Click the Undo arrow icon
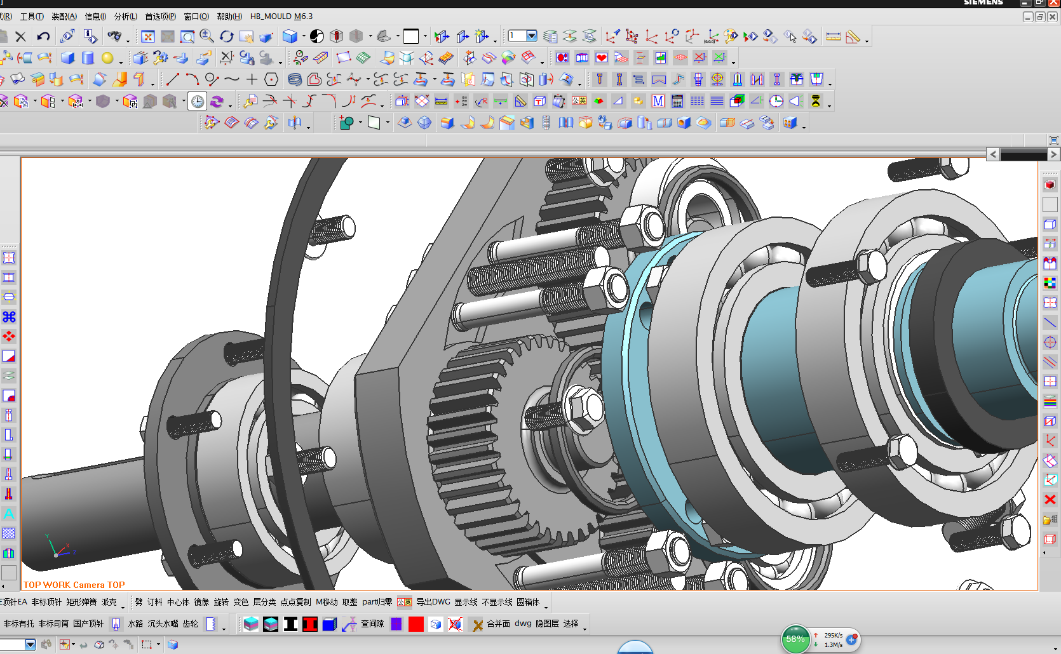This screenshot has width=1061, height=654. point(43,36)
